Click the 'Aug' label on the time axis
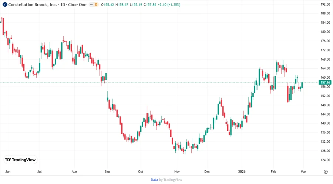The width and height of the screenshot is (333, 184). click(x=74, y=171)
